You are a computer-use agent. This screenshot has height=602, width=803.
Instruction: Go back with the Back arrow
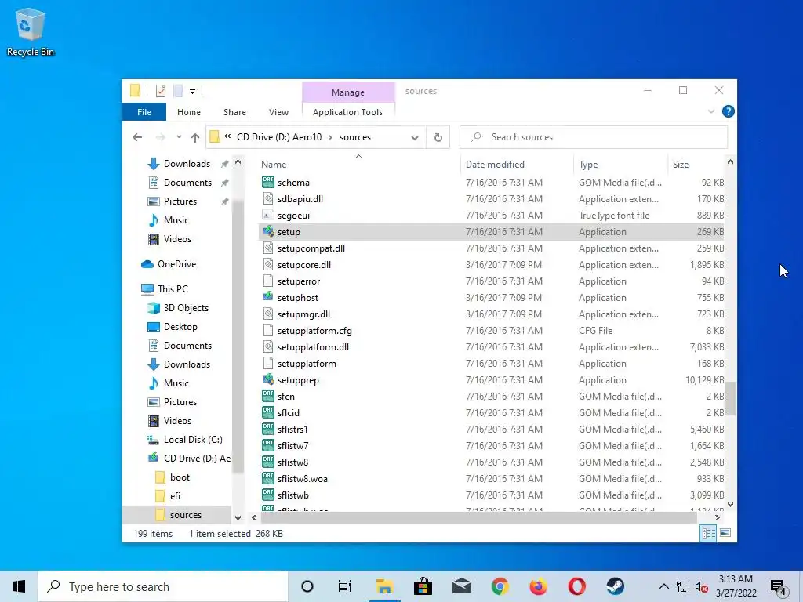coord(137,137)
